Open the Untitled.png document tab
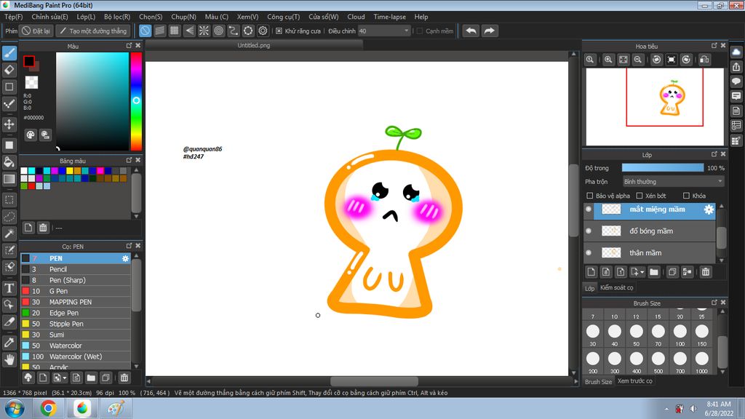 coord(254,45)
